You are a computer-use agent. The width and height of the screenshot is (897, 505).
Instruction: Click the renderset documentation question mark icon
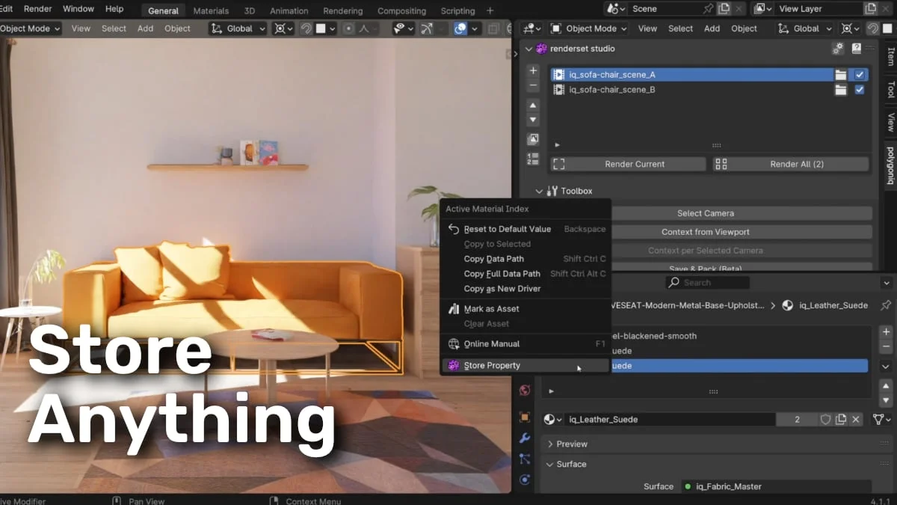[856, 48]
